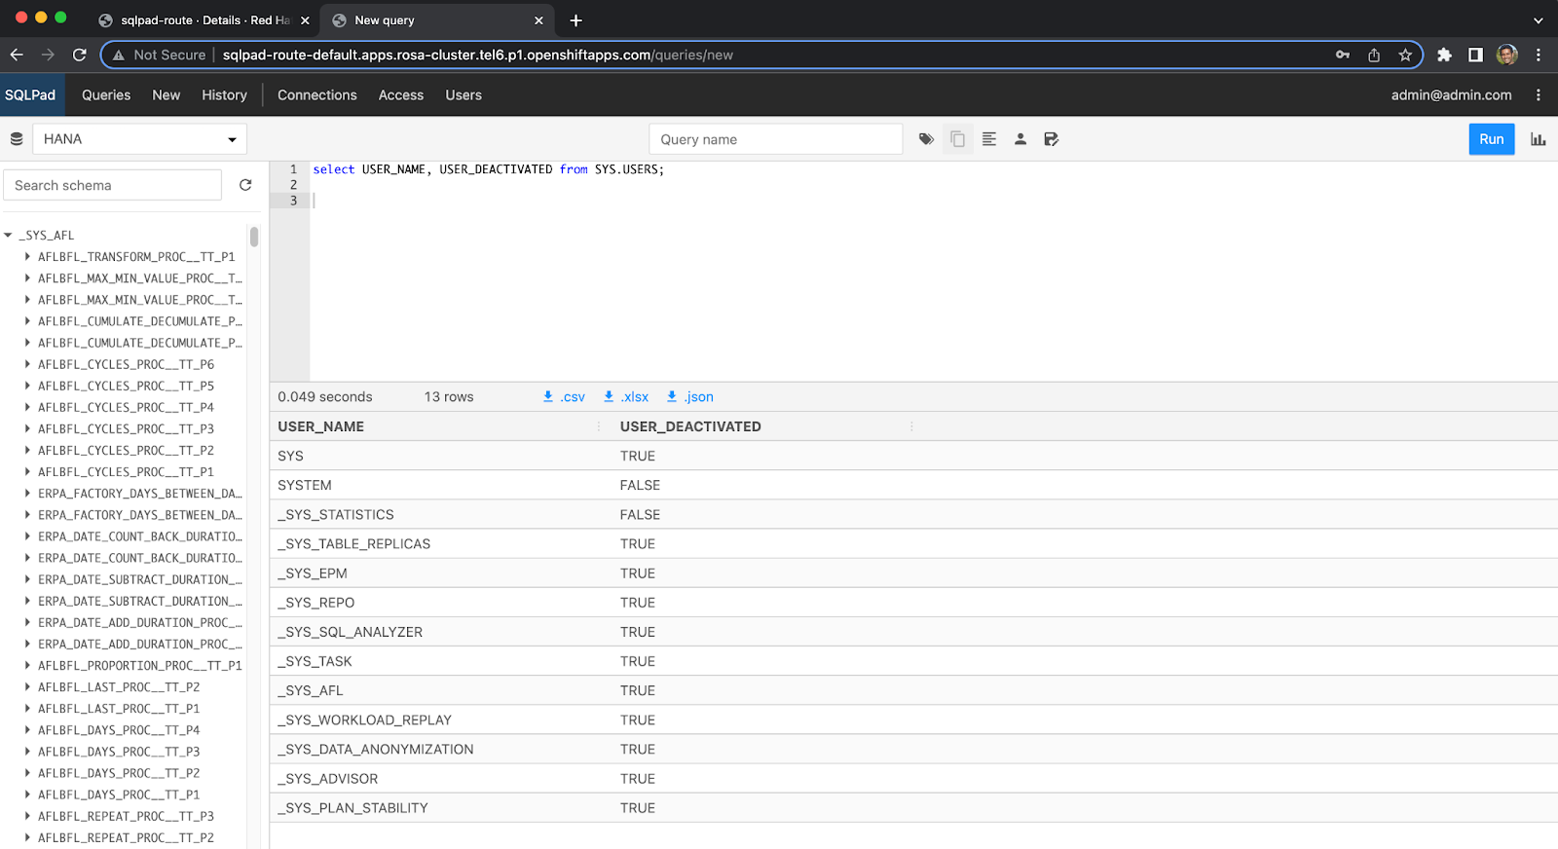Click the Search schema input field
This screenshot has height=849, width=1558.
(113, 185)
